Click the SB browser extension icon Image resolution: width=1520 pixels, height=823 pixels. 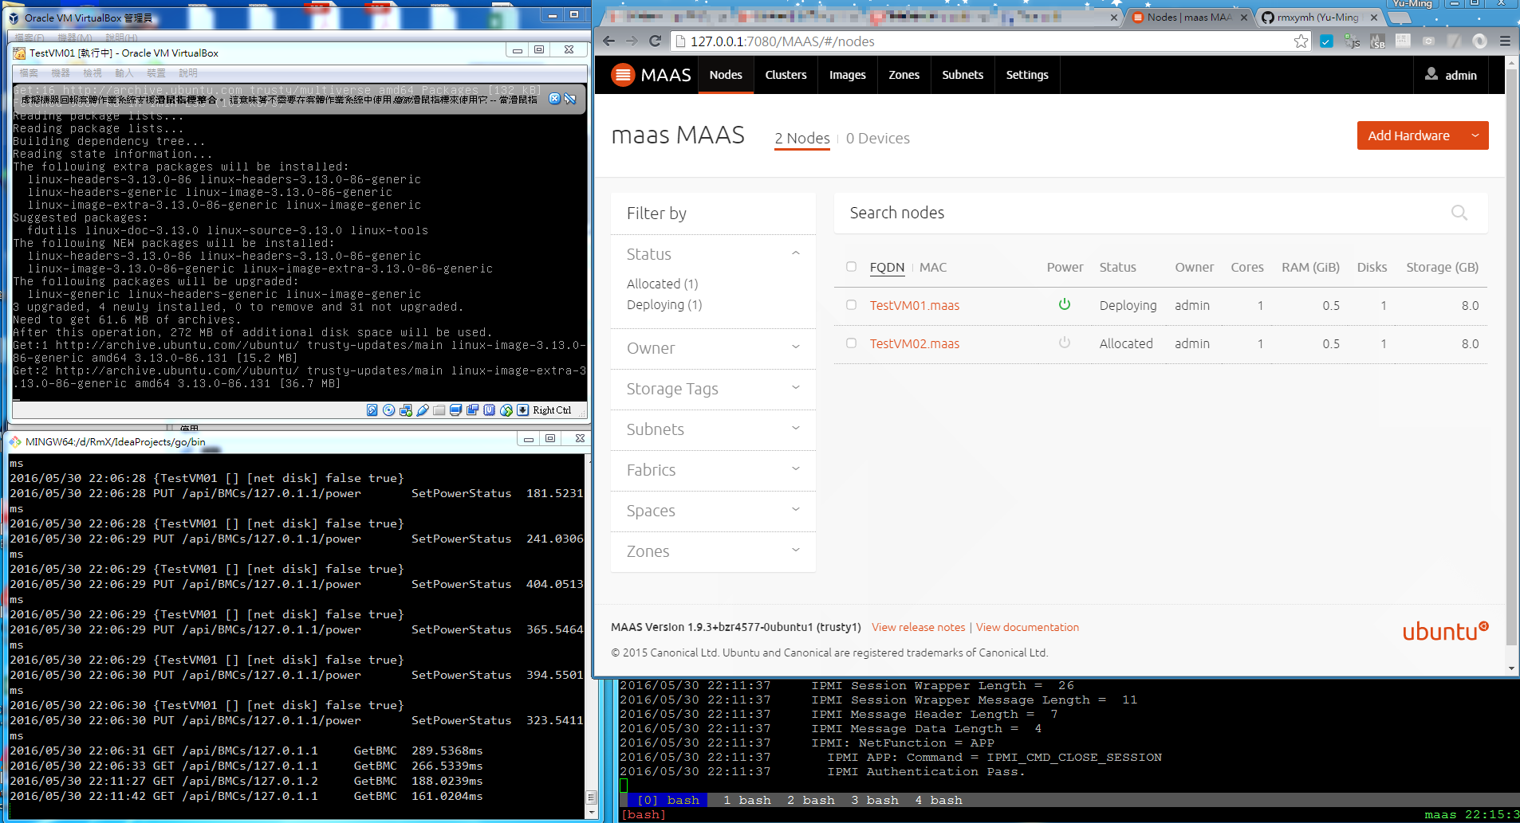tap(1377, 41)
